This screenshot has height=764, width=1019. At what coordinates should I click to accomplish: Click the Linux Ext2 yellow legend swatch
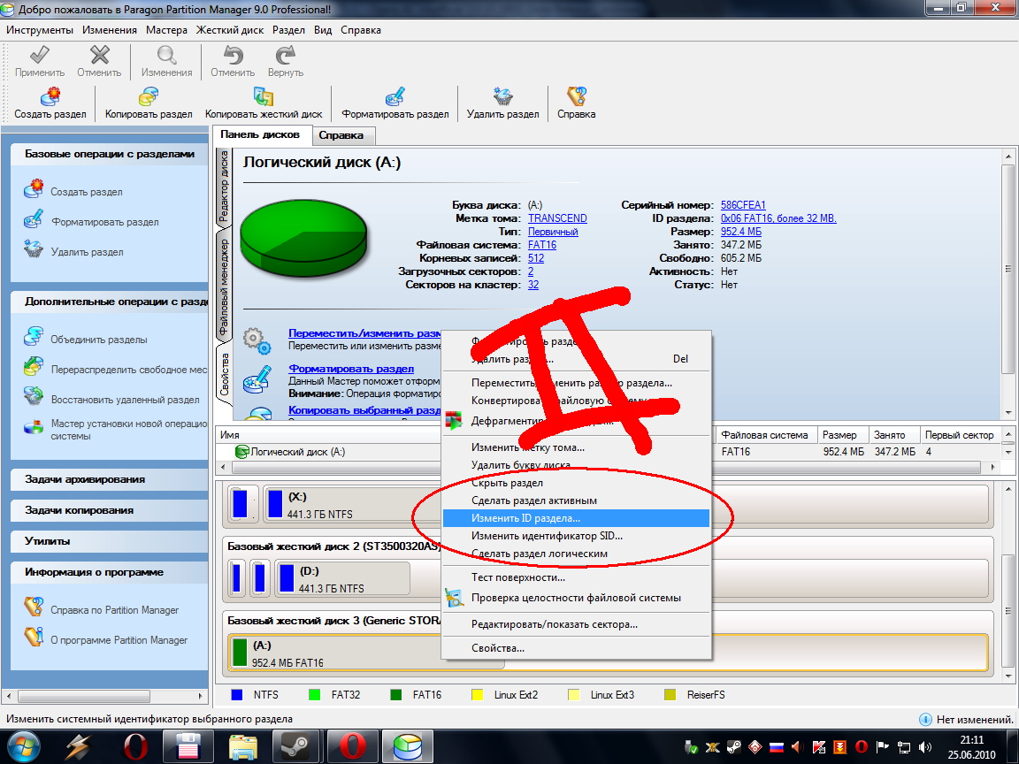[477, 694]
